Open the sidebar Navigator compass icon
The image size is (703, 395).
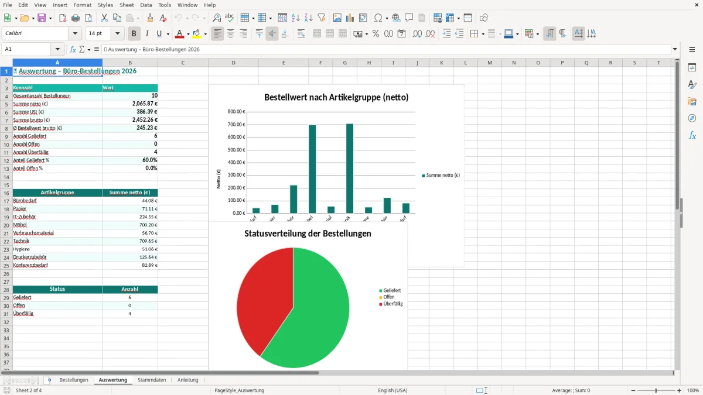click(692, 118)
